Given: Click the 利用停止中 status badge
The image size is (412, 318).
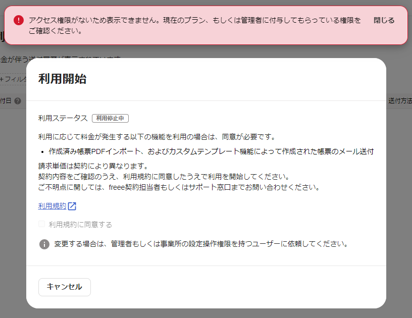Looking at the screenshot, I should (110, 119).
